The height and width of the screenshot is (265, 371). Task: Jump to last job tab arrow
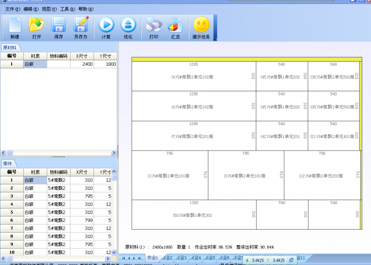[140, 258]
